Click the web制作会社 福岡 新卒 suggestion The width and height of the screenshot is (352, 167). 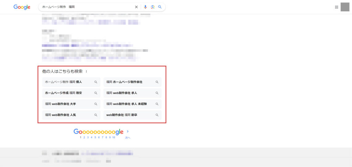click(132, 115)
